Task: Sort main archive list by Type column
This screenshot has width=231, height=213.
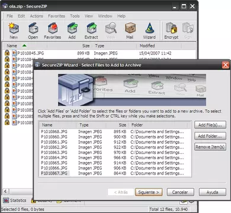Action: 114,46
